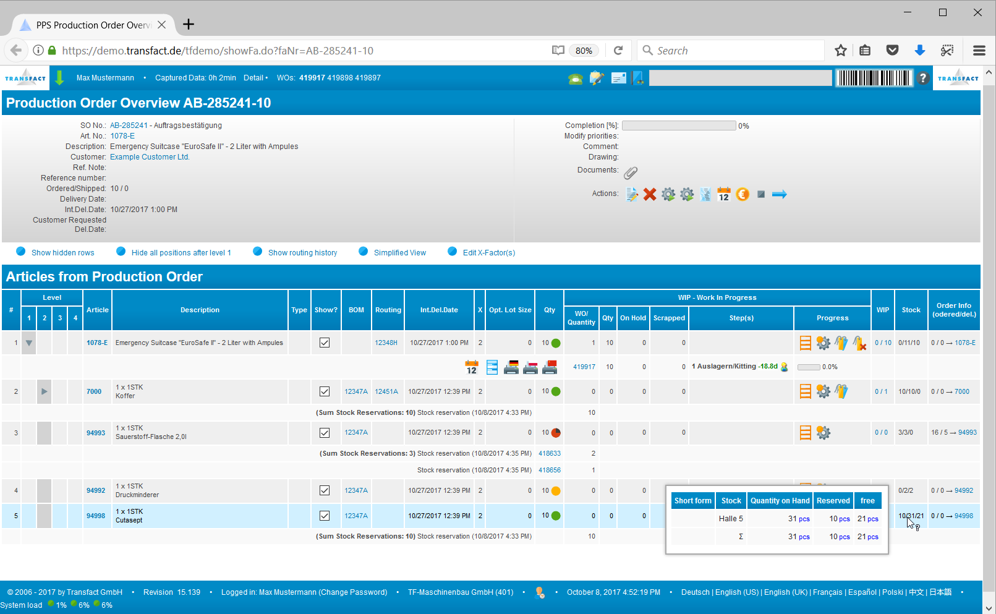
Task: Switch to Simplified View
Action: (x=400, y=253)
